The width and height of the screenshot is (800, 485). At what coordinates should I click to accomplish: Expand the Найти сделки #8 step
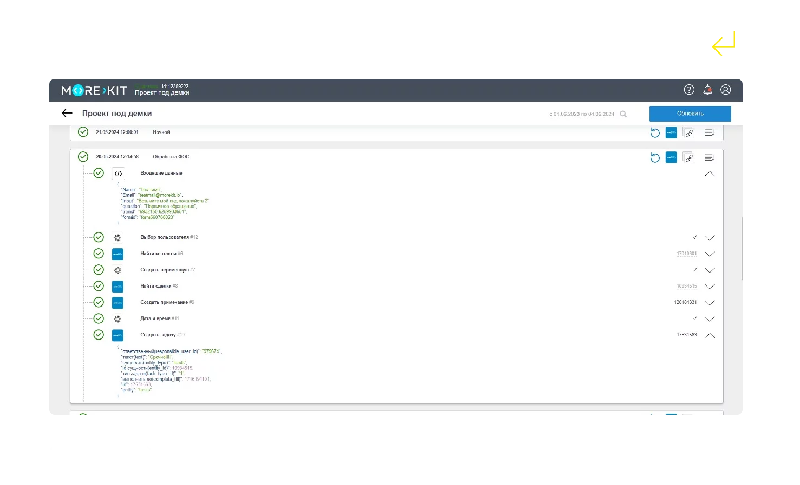(x=710, y=287)
